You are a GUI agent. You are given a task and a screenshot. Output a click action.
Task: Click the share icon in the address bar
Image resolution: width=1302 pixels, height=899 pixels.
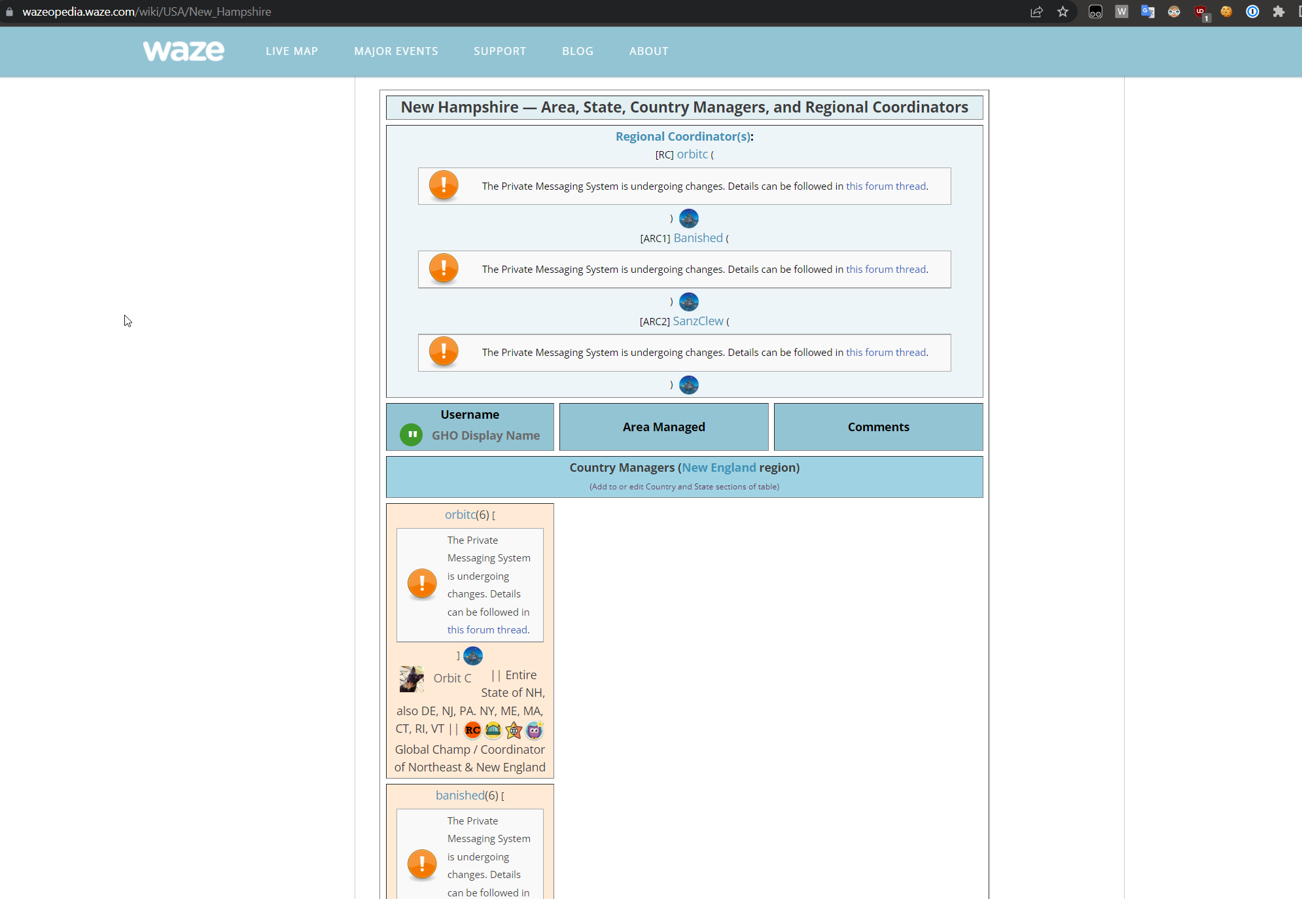1036,12
